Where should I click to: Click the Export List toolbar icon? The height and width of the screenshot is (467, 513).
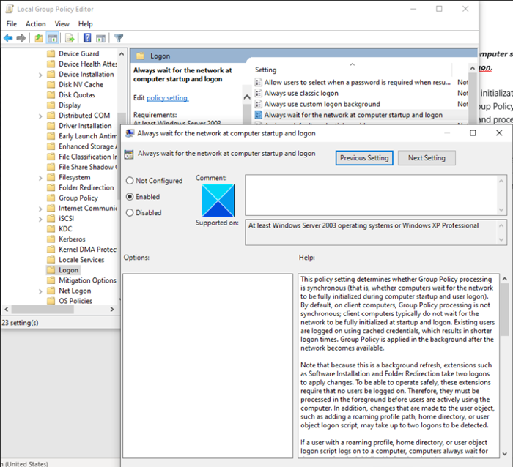pos(70,38)
